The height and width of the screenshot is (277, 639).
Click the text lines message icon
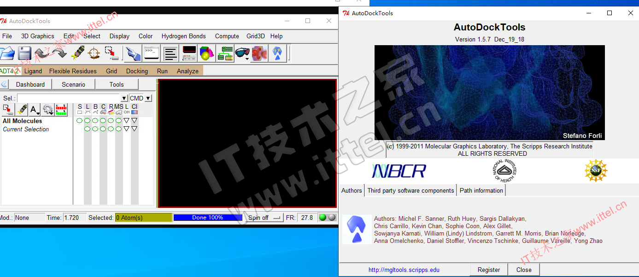[170, 53]
